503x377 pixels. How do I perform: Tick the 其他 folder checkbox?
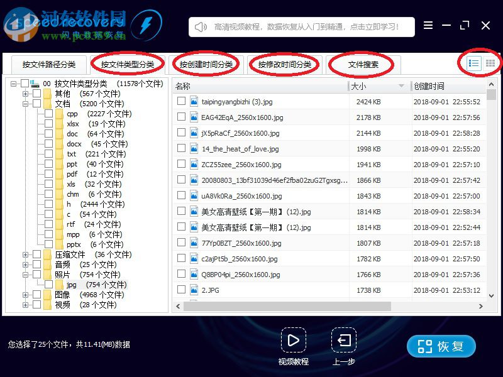pos(37,93)
